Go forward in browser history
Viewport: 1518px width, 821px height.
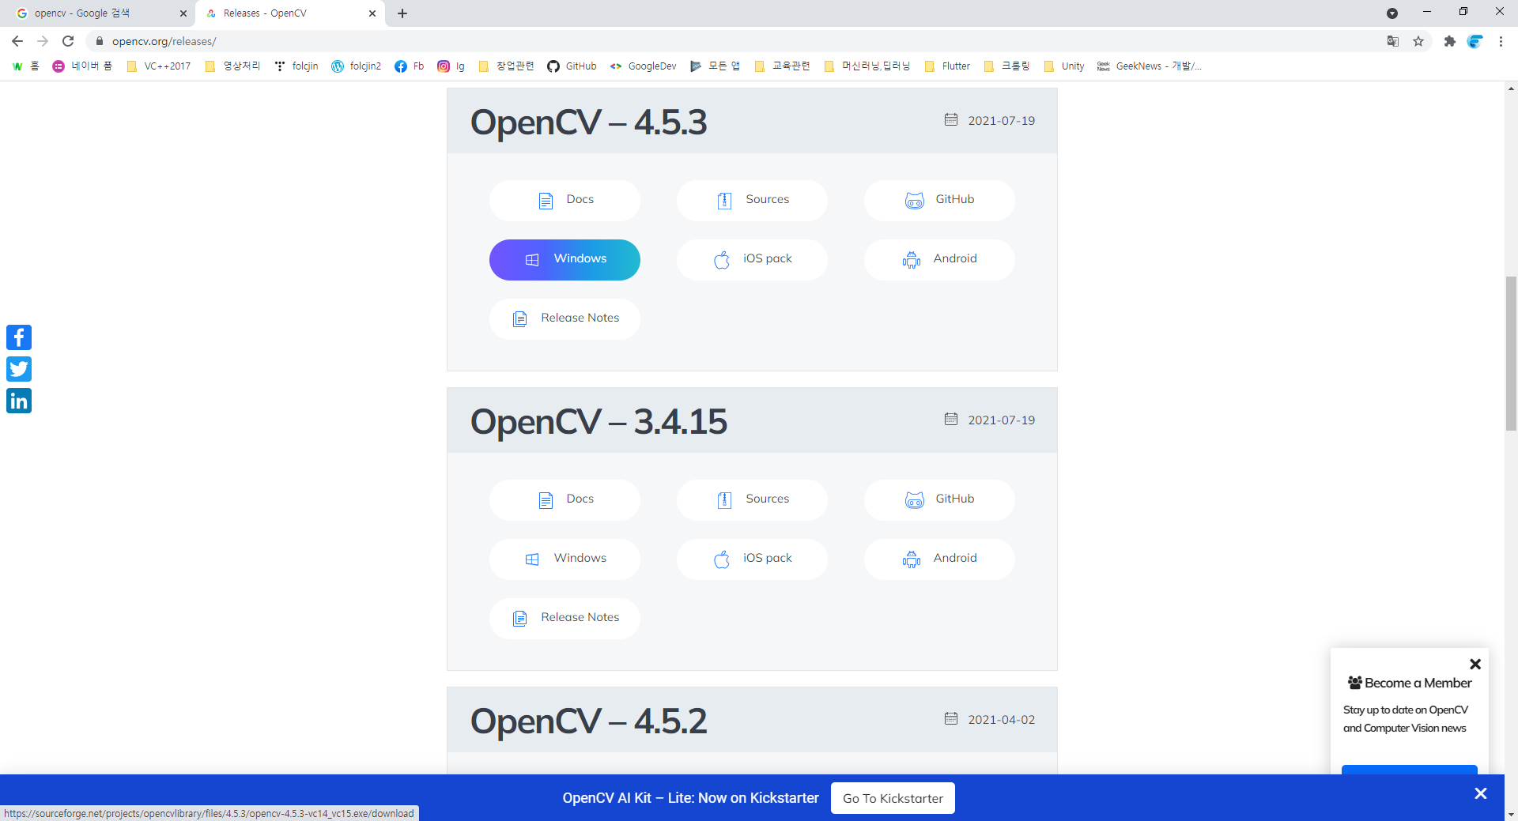click(x=43, y=41)
